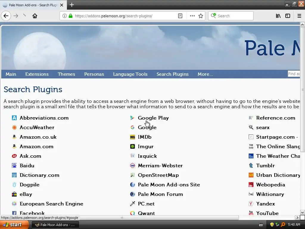
Task: Go back with the back arrow button
Action: (x=6, y=16)
